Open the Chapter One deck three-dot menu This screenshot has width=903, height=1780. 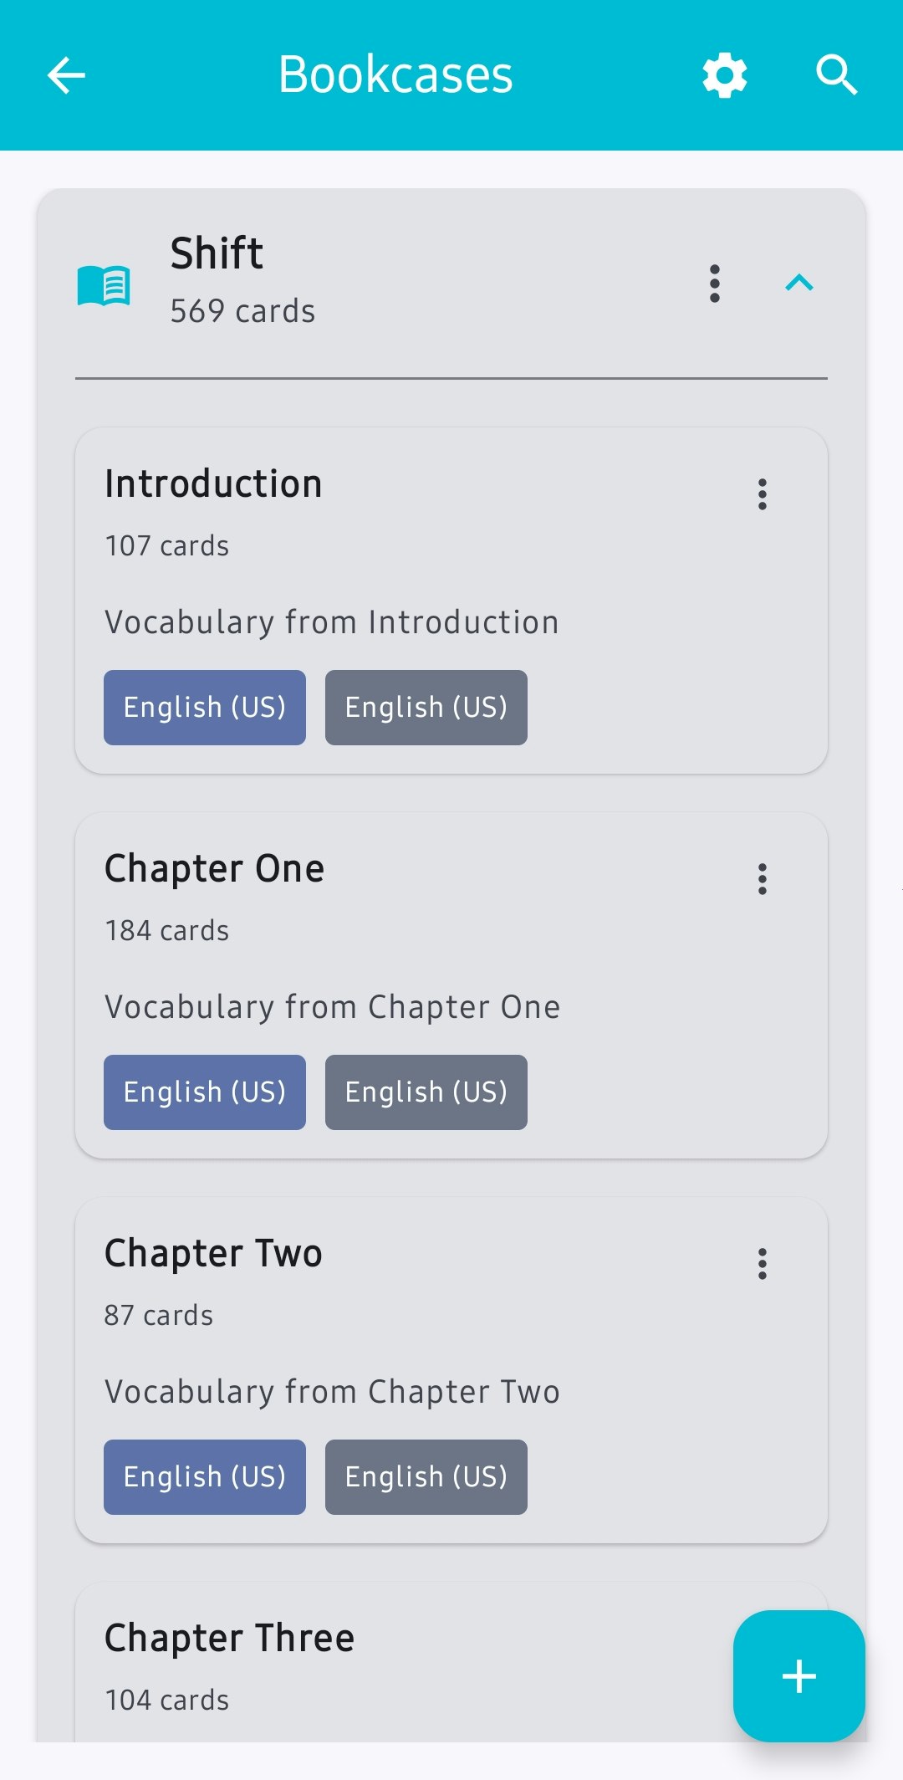763,879
